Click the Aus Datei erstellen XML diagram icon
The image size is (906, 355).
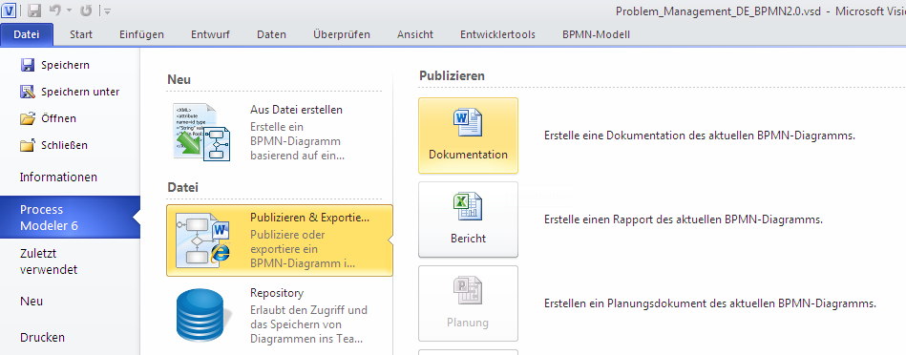[x=201, y=133]
